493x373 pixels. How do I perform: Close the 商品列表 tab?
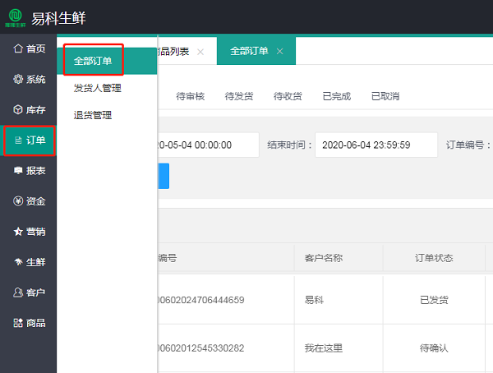200,51
